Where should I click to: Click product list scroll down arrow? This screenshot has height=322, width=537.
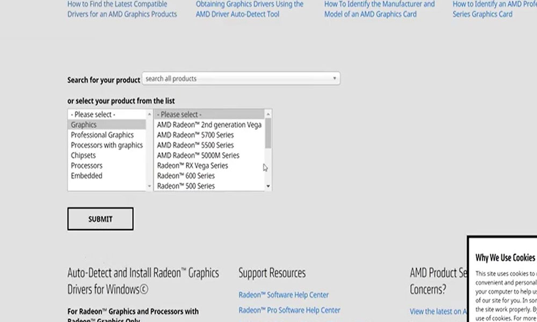tap(268, 186)
